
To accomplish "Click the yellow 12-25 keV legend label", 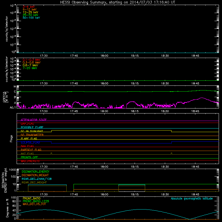I will [x=31, y=12].
